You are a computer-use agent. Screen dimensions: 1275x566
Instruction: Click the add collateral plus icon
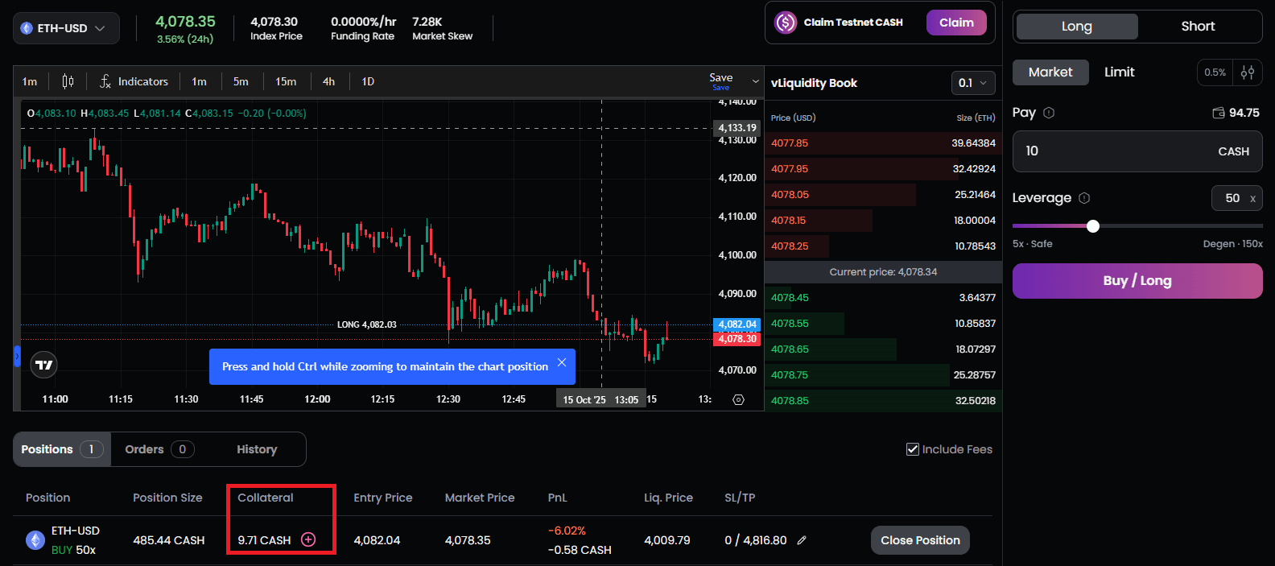(308, 539)
